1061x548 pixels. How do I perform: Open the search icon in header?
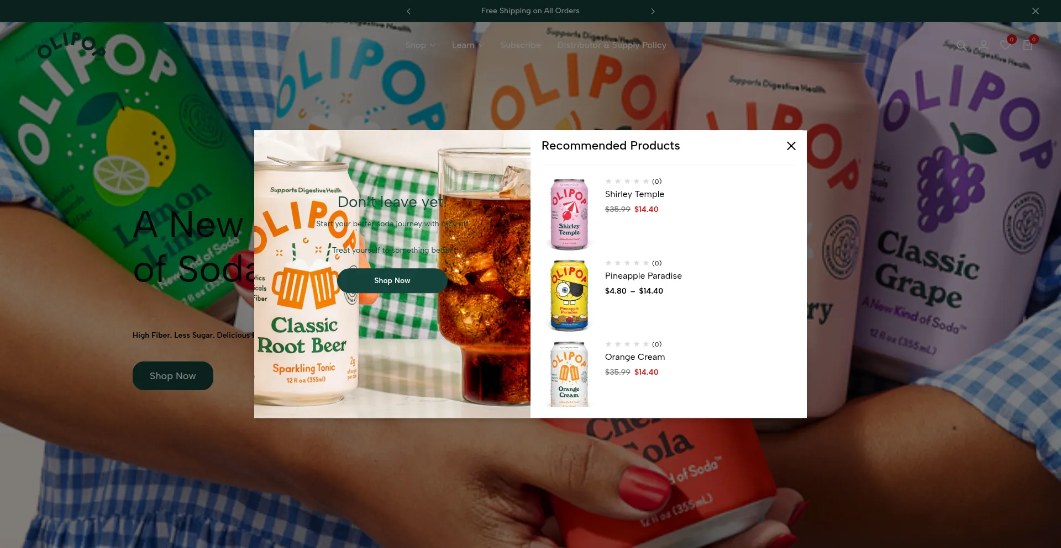pyautogui.click(x=962, y=45)
